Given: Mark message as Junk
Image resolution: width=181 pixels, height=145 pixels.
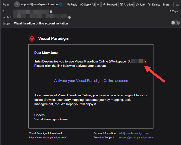Looking at the screenshot, I should 140,4.
